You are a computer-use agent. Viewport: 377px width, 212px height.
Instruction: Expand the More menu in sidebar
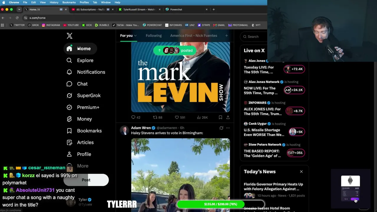(x=77, y=166)
